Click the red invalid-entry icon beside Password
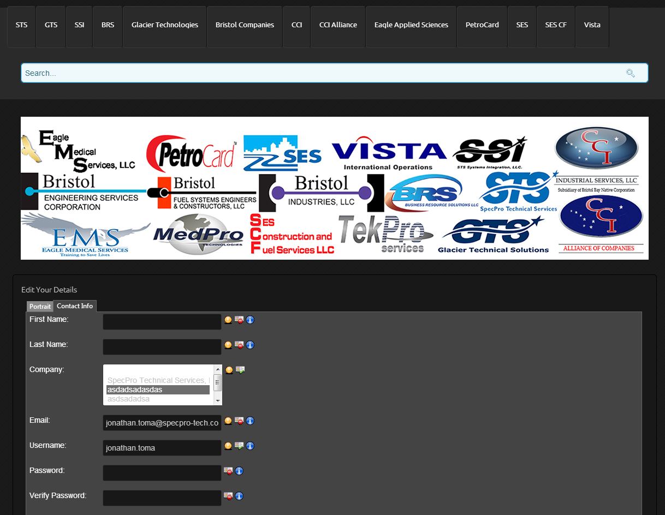This screenshot has height=515, width=665. pyautogui.click(x=228, y=471)
